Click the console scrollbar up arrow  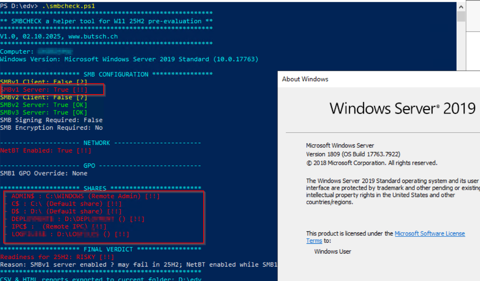coord(461,7)
